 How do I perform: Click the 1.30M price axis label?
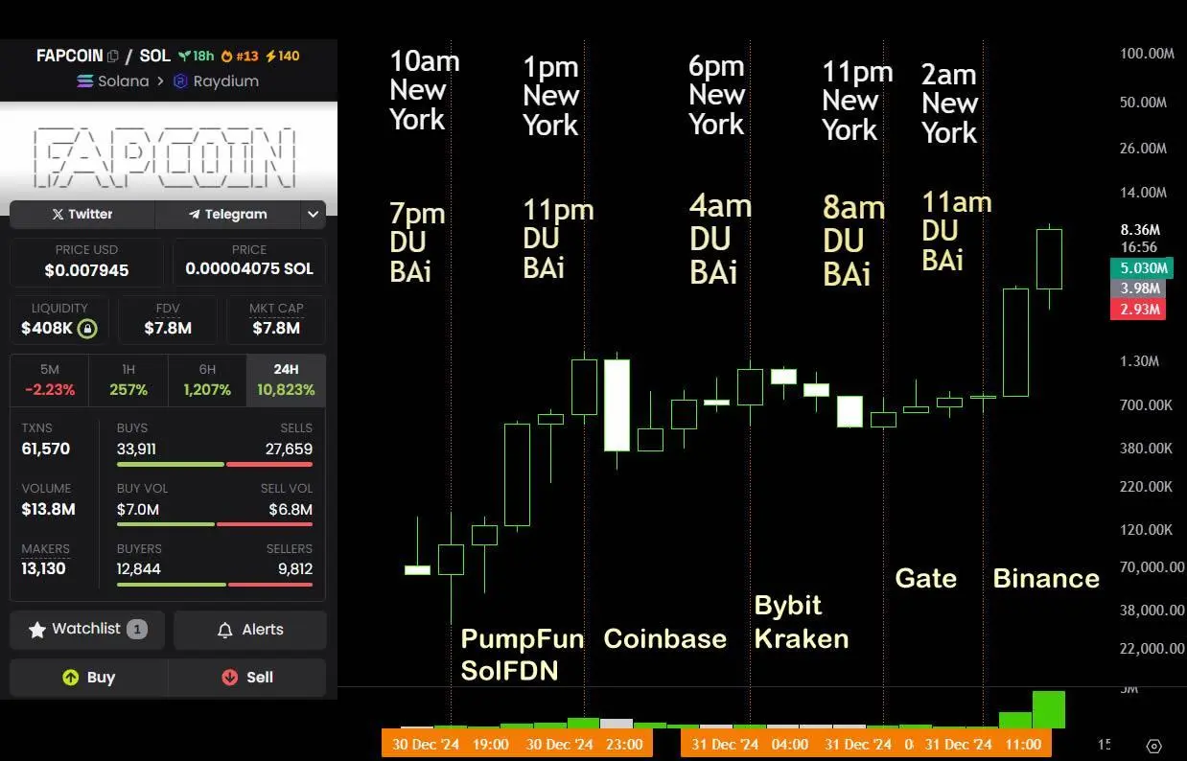[x=1139, y=361]
